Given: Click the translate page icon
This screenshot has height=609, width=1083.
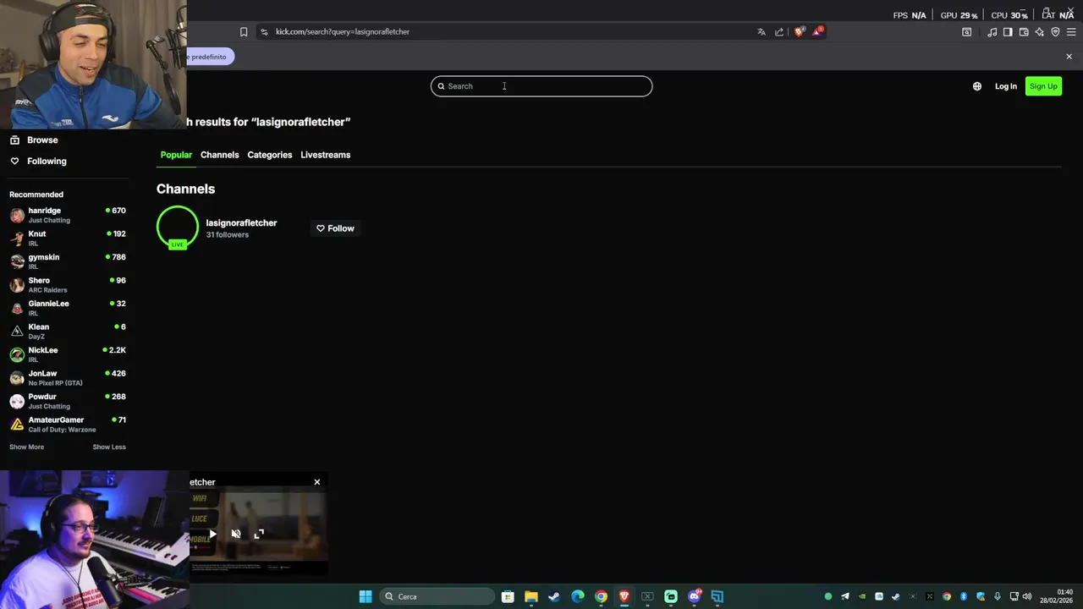Looking at the screenshot, I should [761, 31].
